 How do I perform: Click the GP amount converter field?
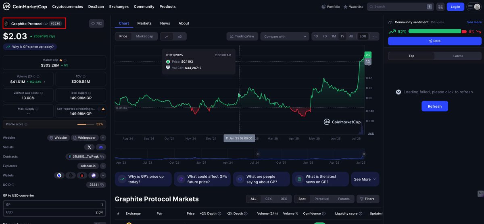pyautogui.click(x=54, y=205)
